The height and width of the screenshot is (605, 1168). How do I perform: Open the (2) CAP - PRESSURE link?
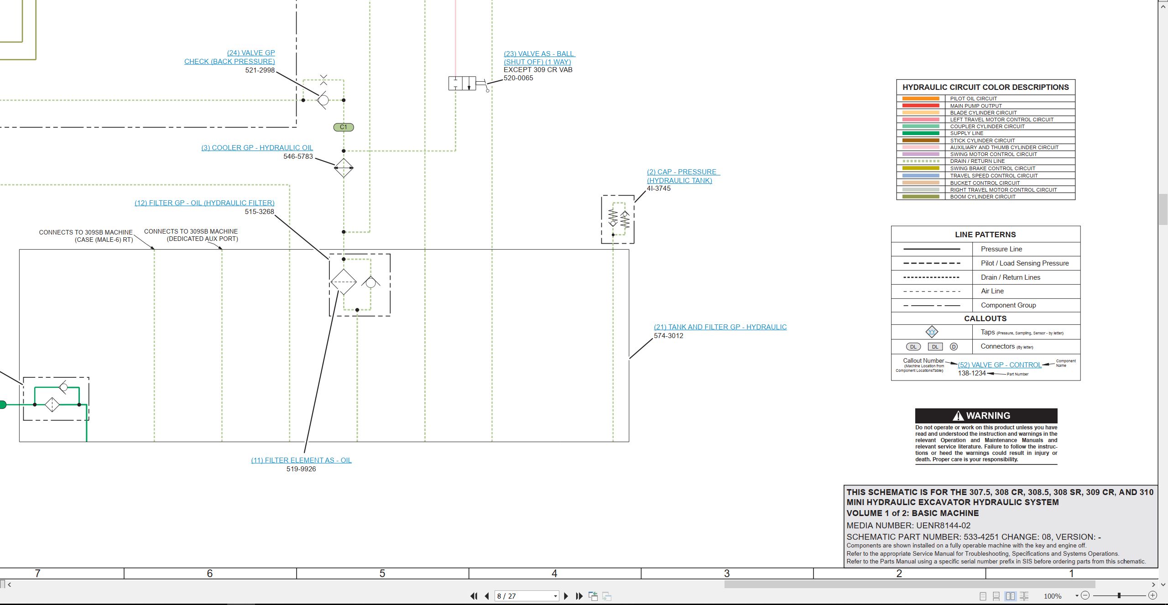pyautogui.click(x=683, y=172)
